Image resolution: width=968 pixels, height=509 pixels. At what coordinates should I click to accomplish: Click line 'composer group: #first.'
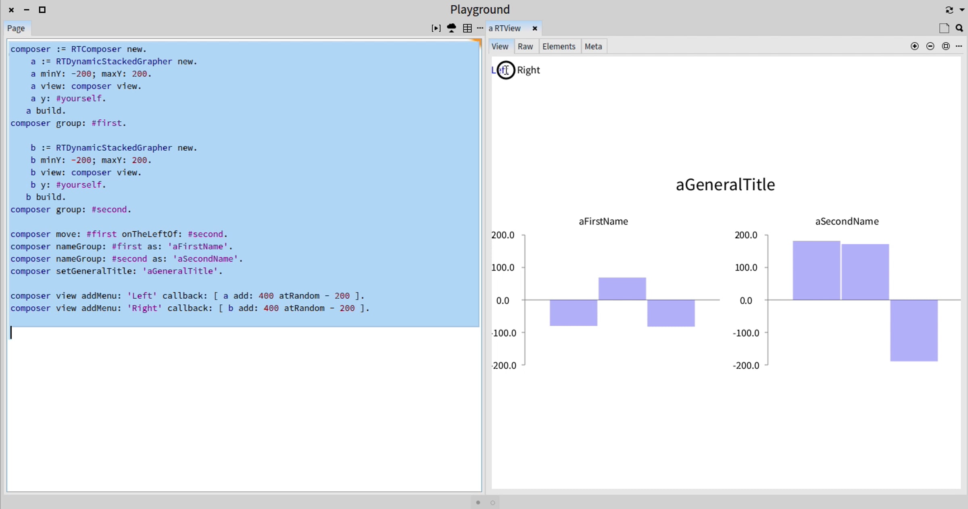point(68,123)
